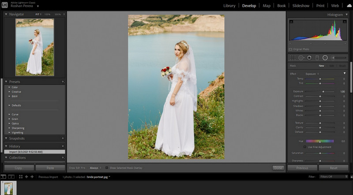Expand the Vignetting preset group
Viewport: 353px width, 195px height.
point(9,133)
